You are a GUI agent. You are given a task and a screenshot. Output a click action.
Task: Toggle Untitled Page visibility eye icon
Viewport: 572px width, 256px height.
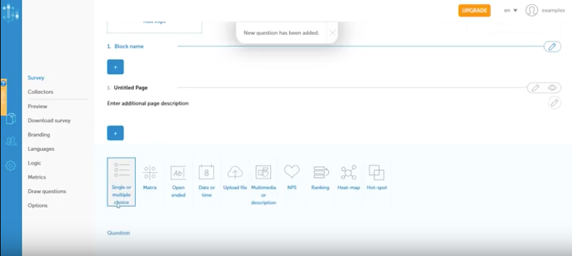[553, 87]
